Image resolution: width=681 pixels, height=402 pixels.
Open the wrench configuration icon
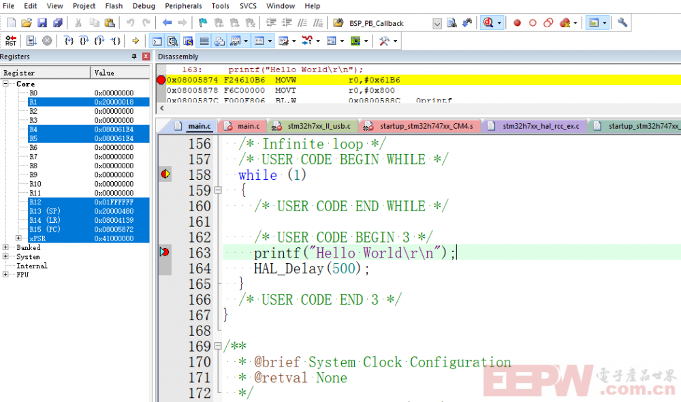pyautogui.click(x=622, y=22)
